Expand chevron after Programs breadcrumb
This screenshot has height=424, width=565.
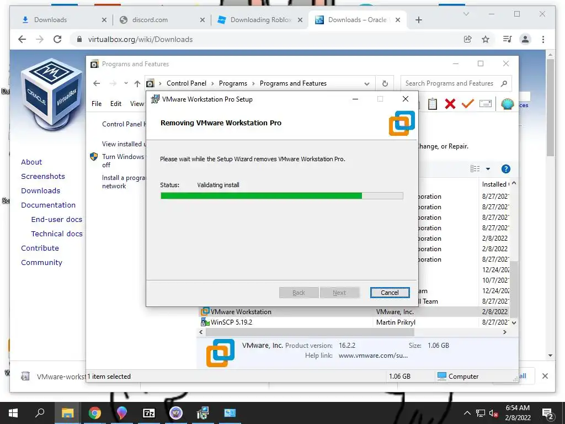(253, 84)
